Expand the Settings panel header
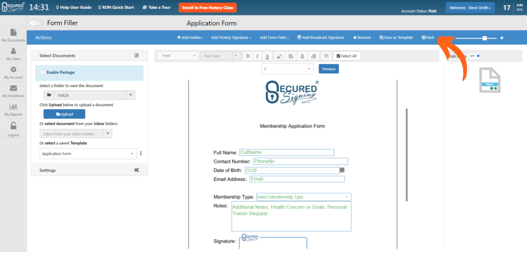527x264 pixels. pyautogui.click(x=90, y=170)
